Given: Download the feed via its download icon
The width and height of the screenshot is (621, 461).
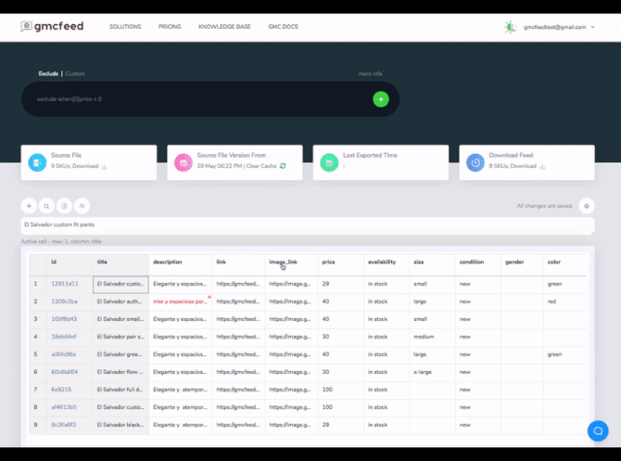Looking at the screenshot, I should 542,166.
